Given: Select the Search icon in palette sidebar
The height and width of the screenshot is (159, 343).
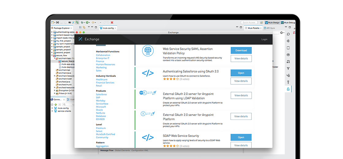Looking at the screenshot, I should click(288, 34).
